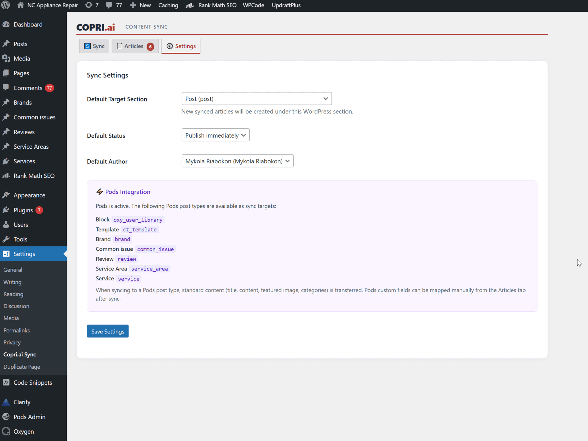Select the Clarity triangle icon in sidebar
This screenshot has width=588, height=441.
point(6,402)
